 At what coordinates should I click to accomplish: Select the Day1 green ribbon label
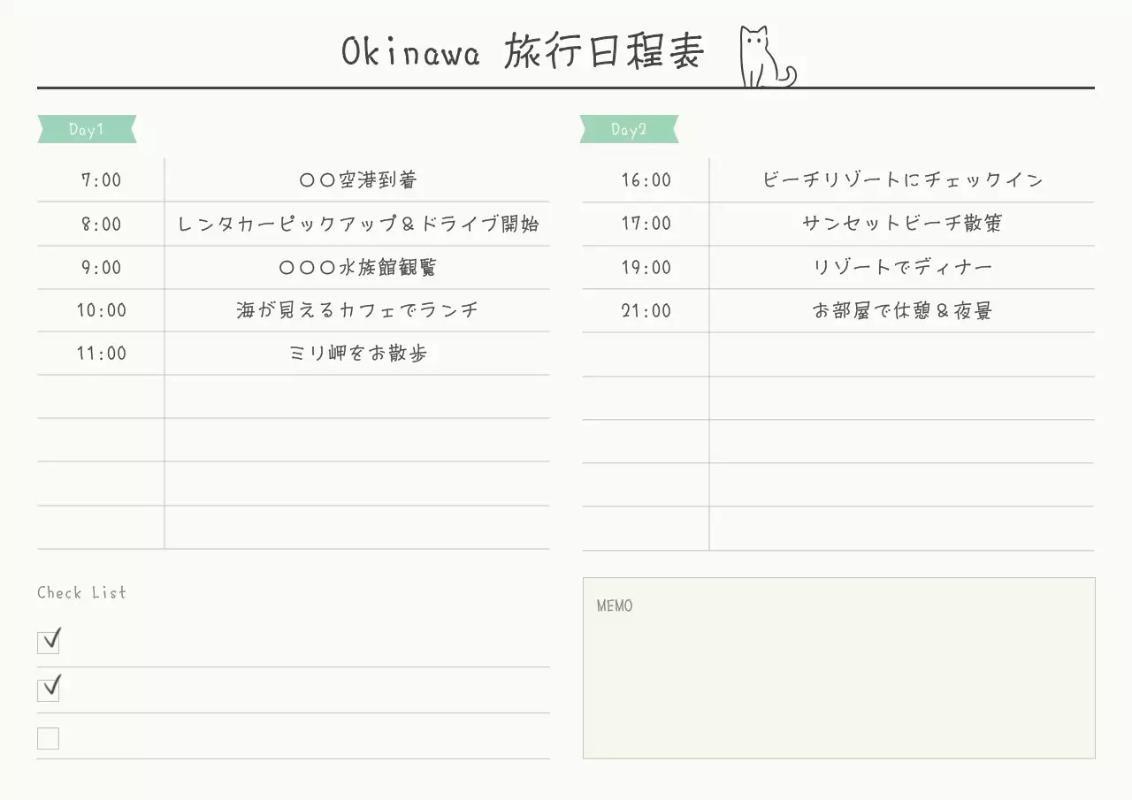coord(86,129)
